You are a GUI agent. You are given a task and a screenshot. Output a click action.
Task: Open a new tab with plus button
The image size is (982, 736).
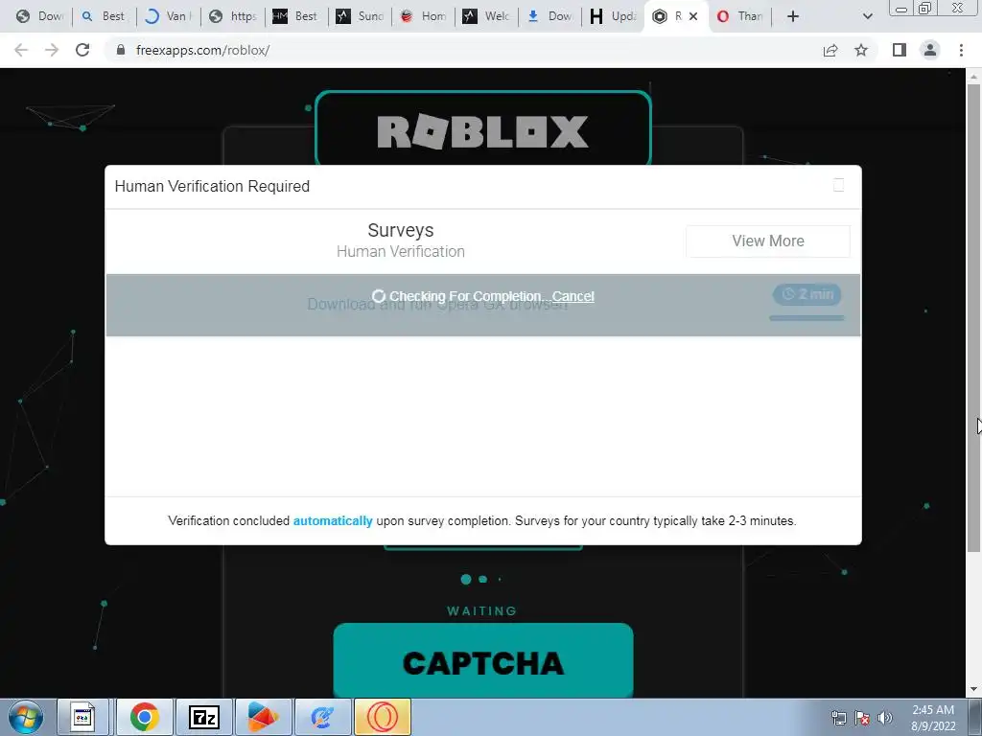pyautogui.click(x=793, y=16)
